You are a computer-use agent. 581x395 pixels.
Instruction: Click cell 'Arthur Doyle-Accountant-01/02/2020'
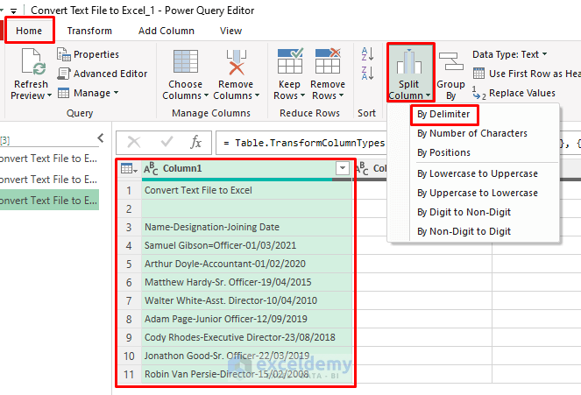click(x=247, y=264)
